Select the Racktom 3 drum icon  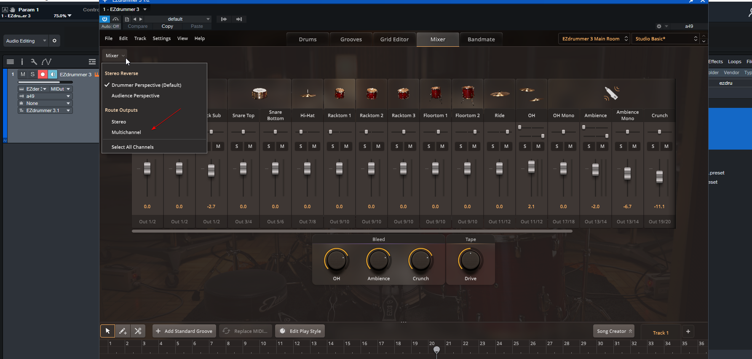point(403,93)
